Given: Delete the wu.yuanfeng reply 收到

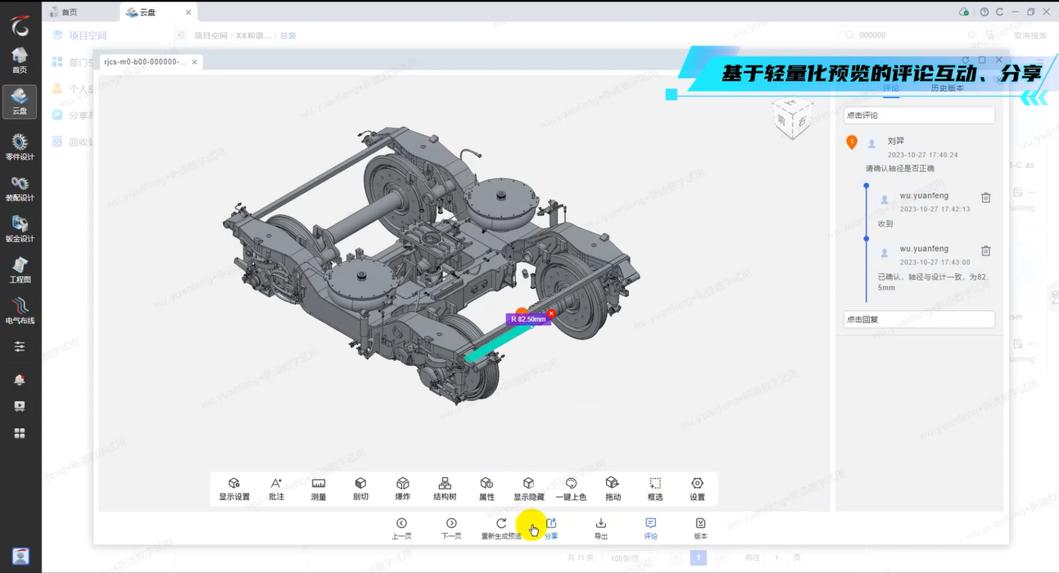Looking at the screenshot, I should [986, 198].
